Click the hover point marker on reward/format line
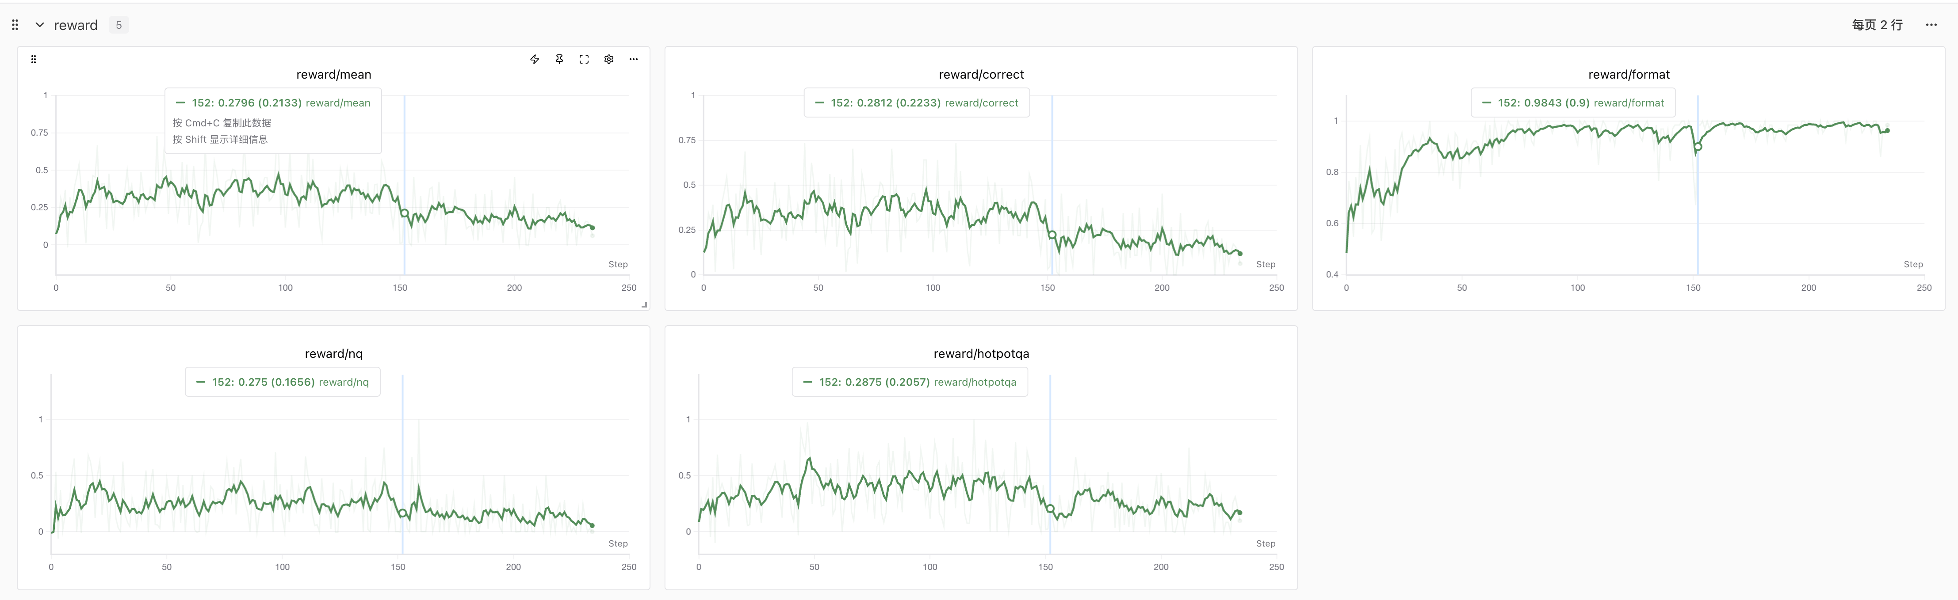The width and height of the screenshot is (1958, 600). (1698, 147)
